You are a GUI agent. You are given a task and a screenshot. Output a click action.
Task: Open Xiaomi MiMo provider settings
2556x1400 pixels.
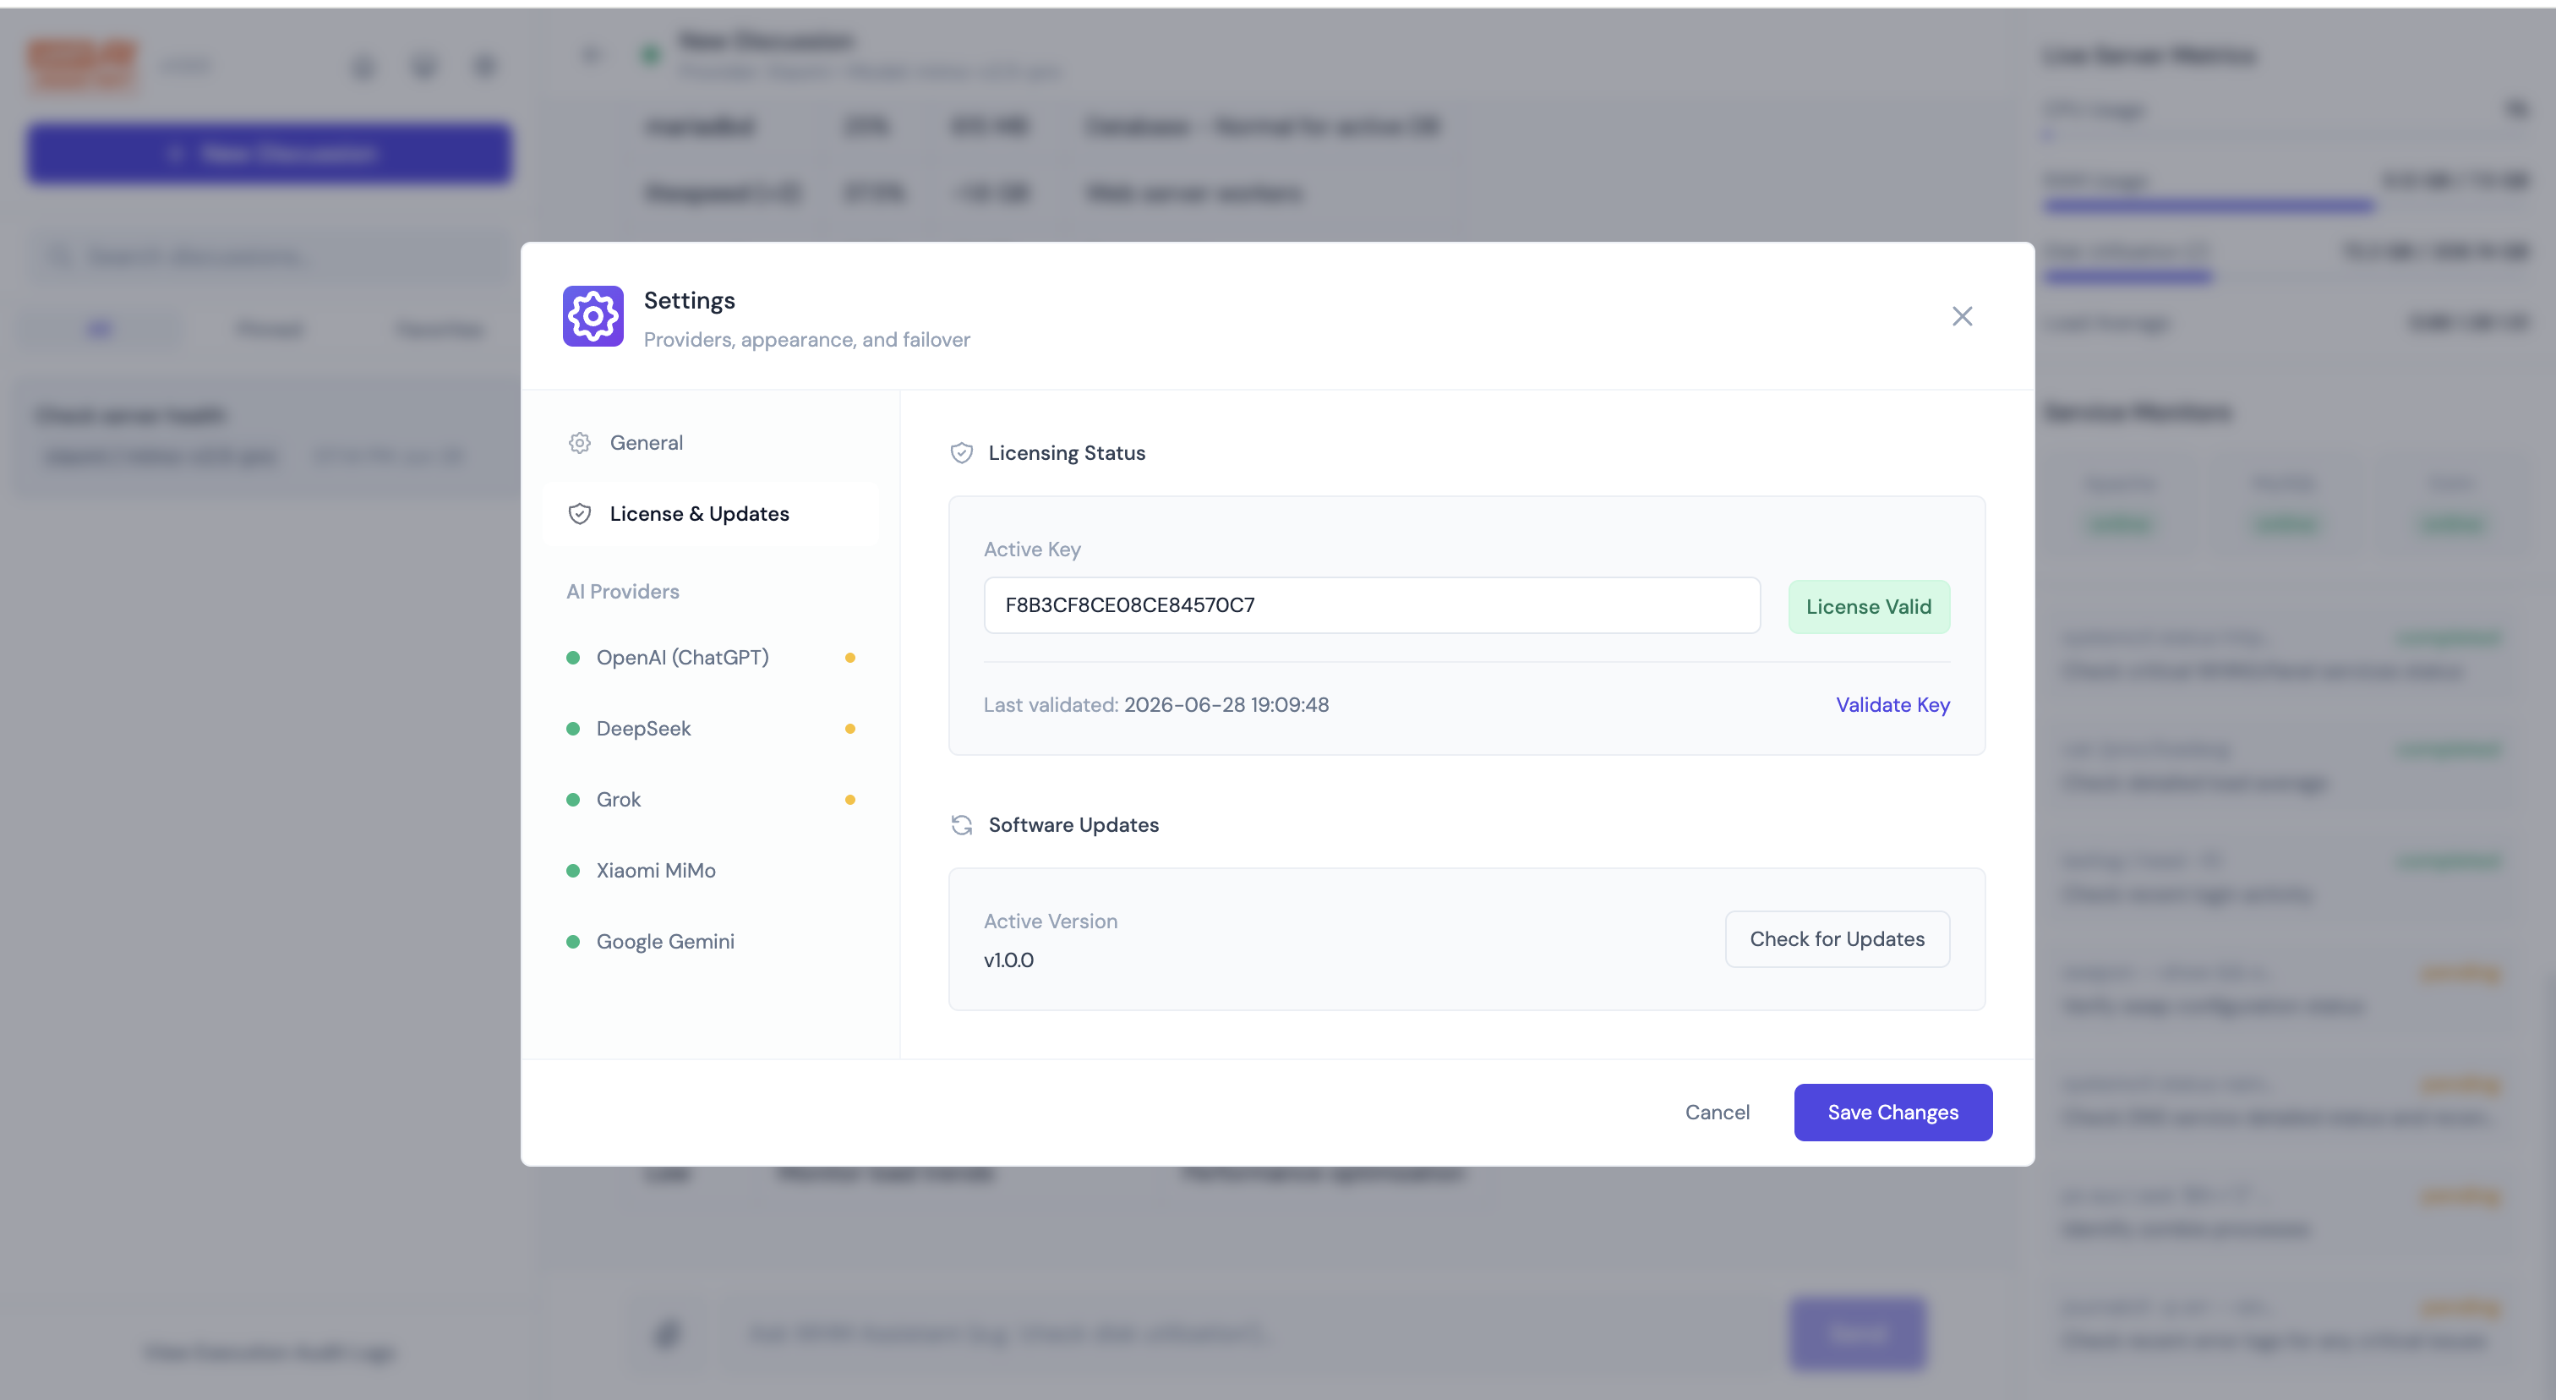pyautogui.click(x=711, y=870)
